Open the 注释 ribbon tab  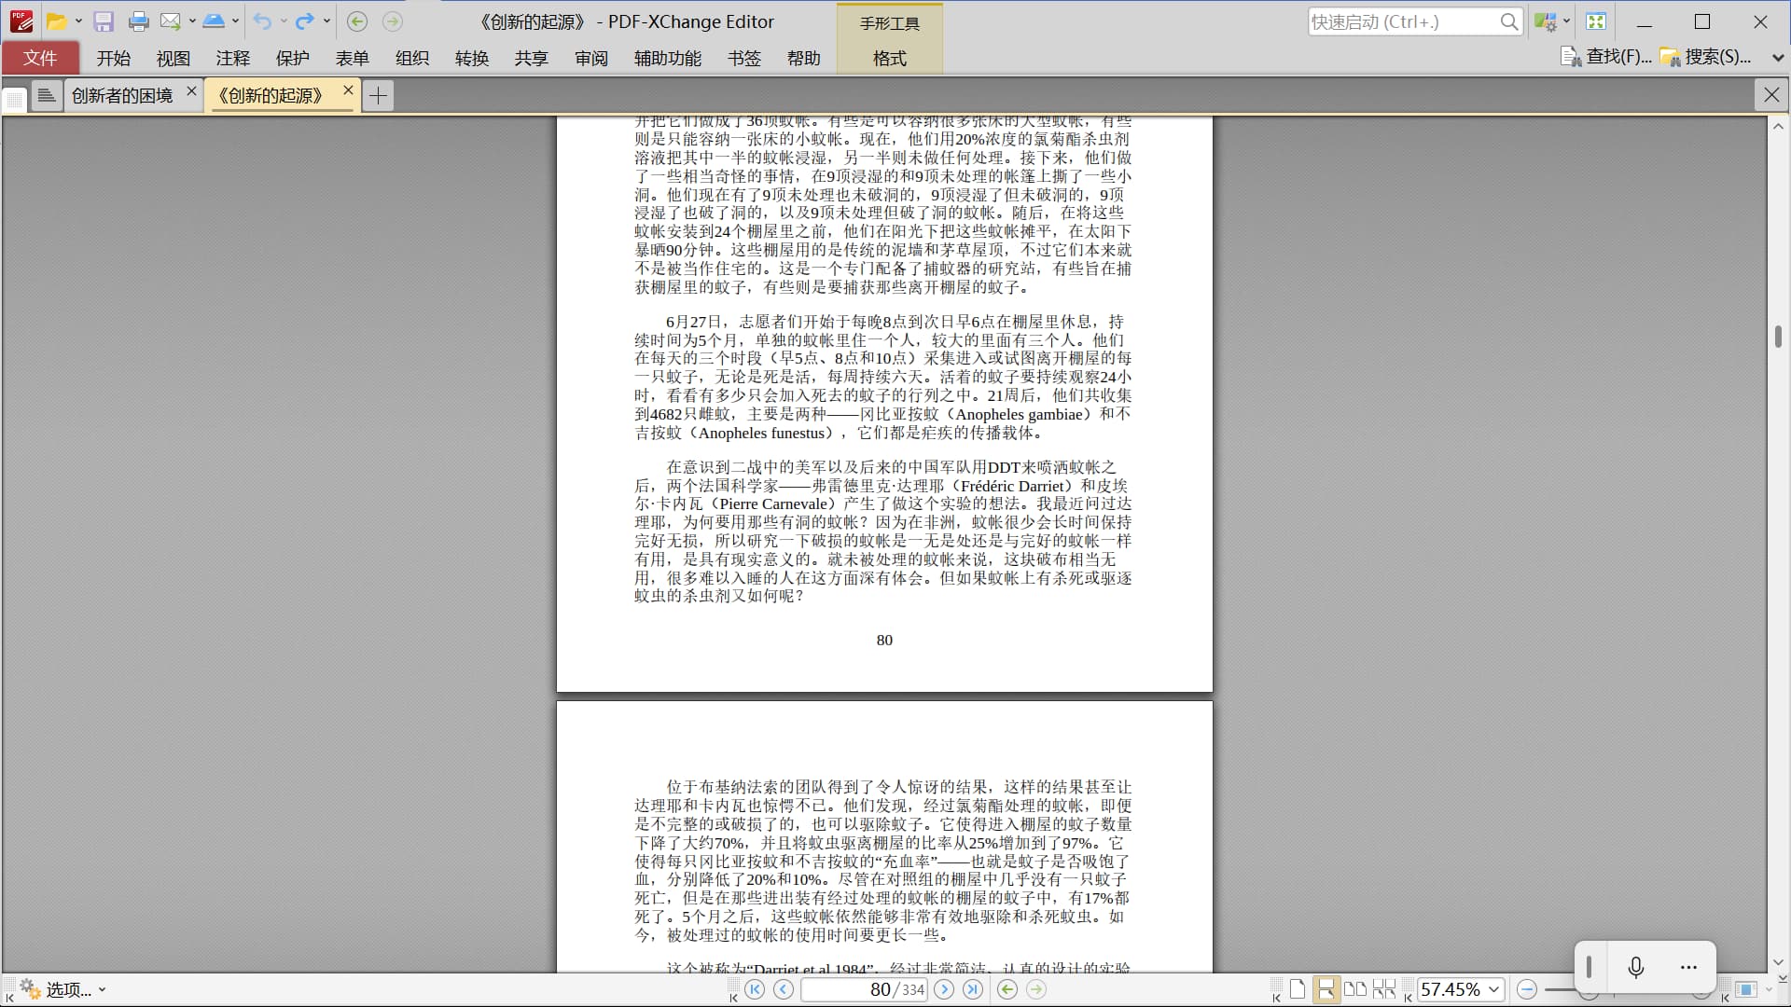(x=232, y=58)
